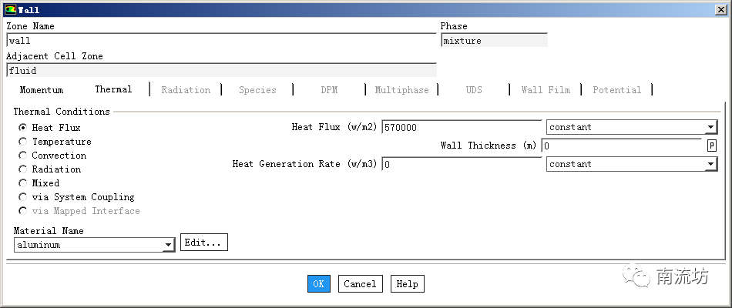This screenshot has width=732, height=308.
Task: Expand Heat Generation Rate constant dropdown
Action: point(631,164)
